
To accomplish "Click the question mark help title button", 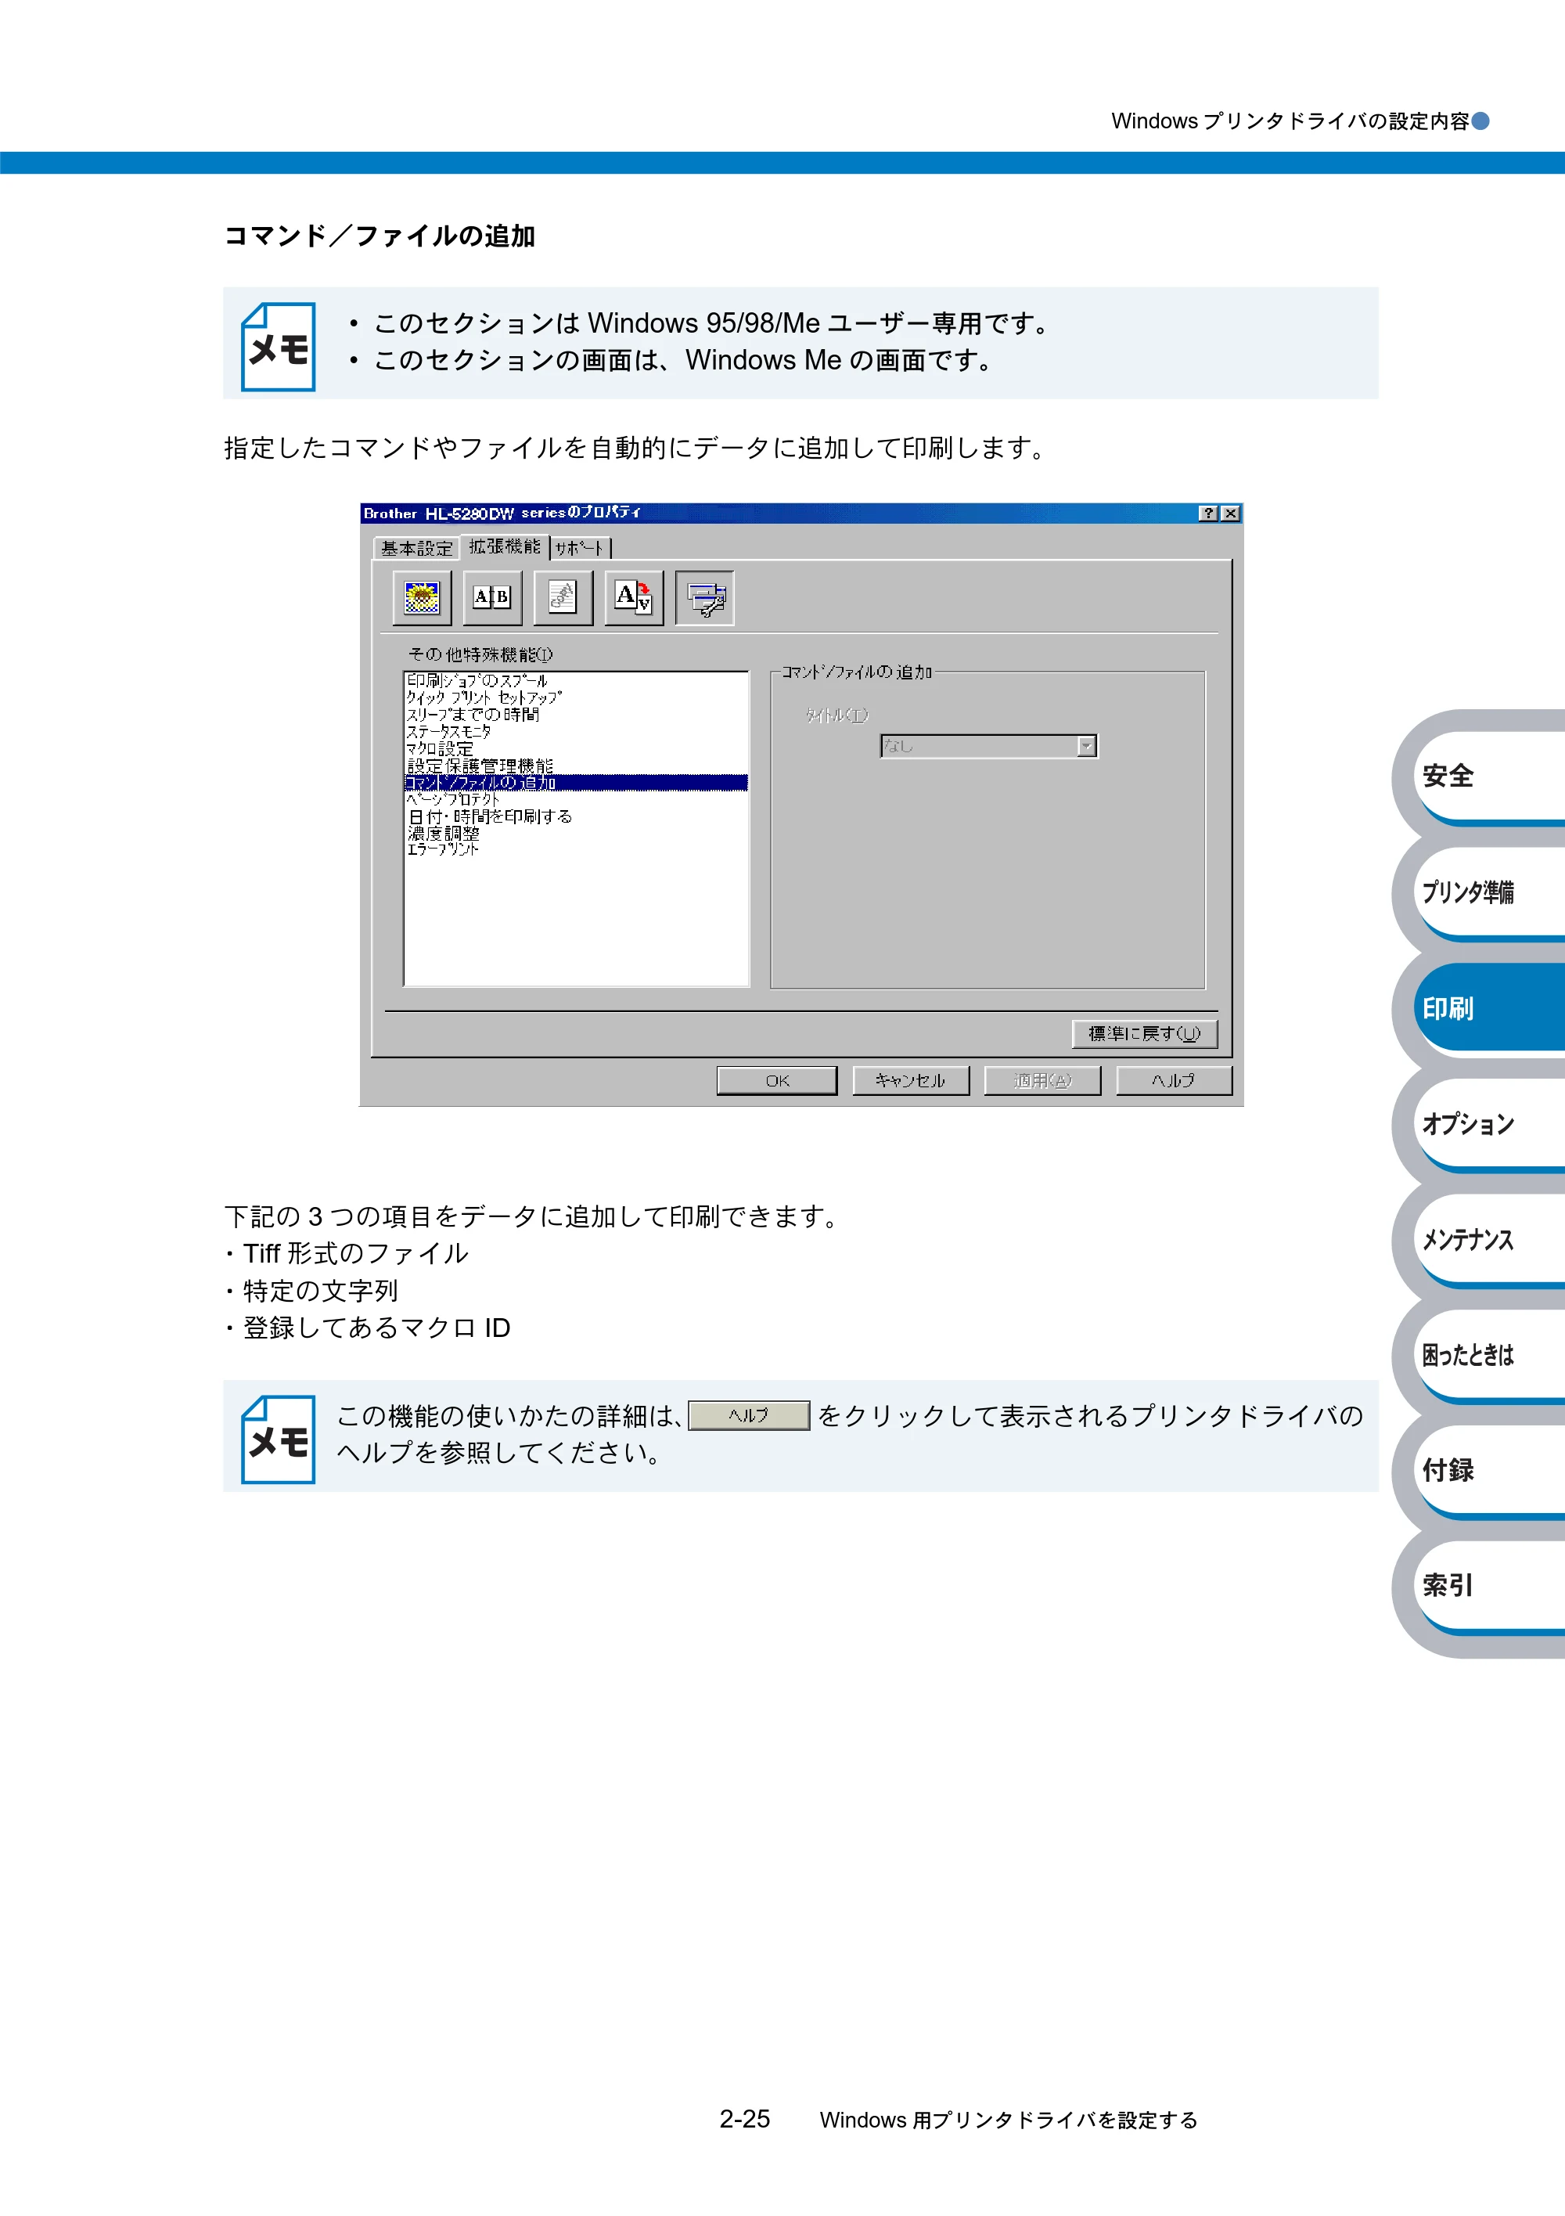I will 1208,513.
